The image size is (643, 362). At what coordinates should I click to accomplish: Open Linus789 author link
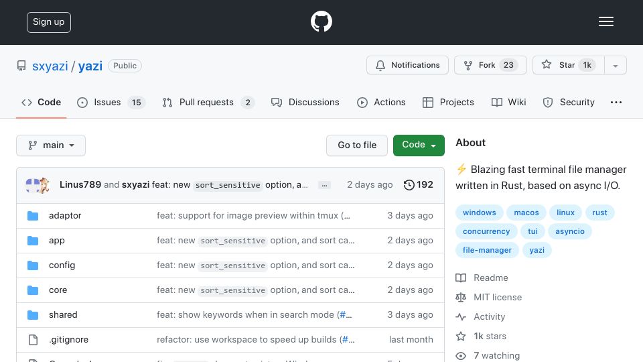[x=80, y=185]
